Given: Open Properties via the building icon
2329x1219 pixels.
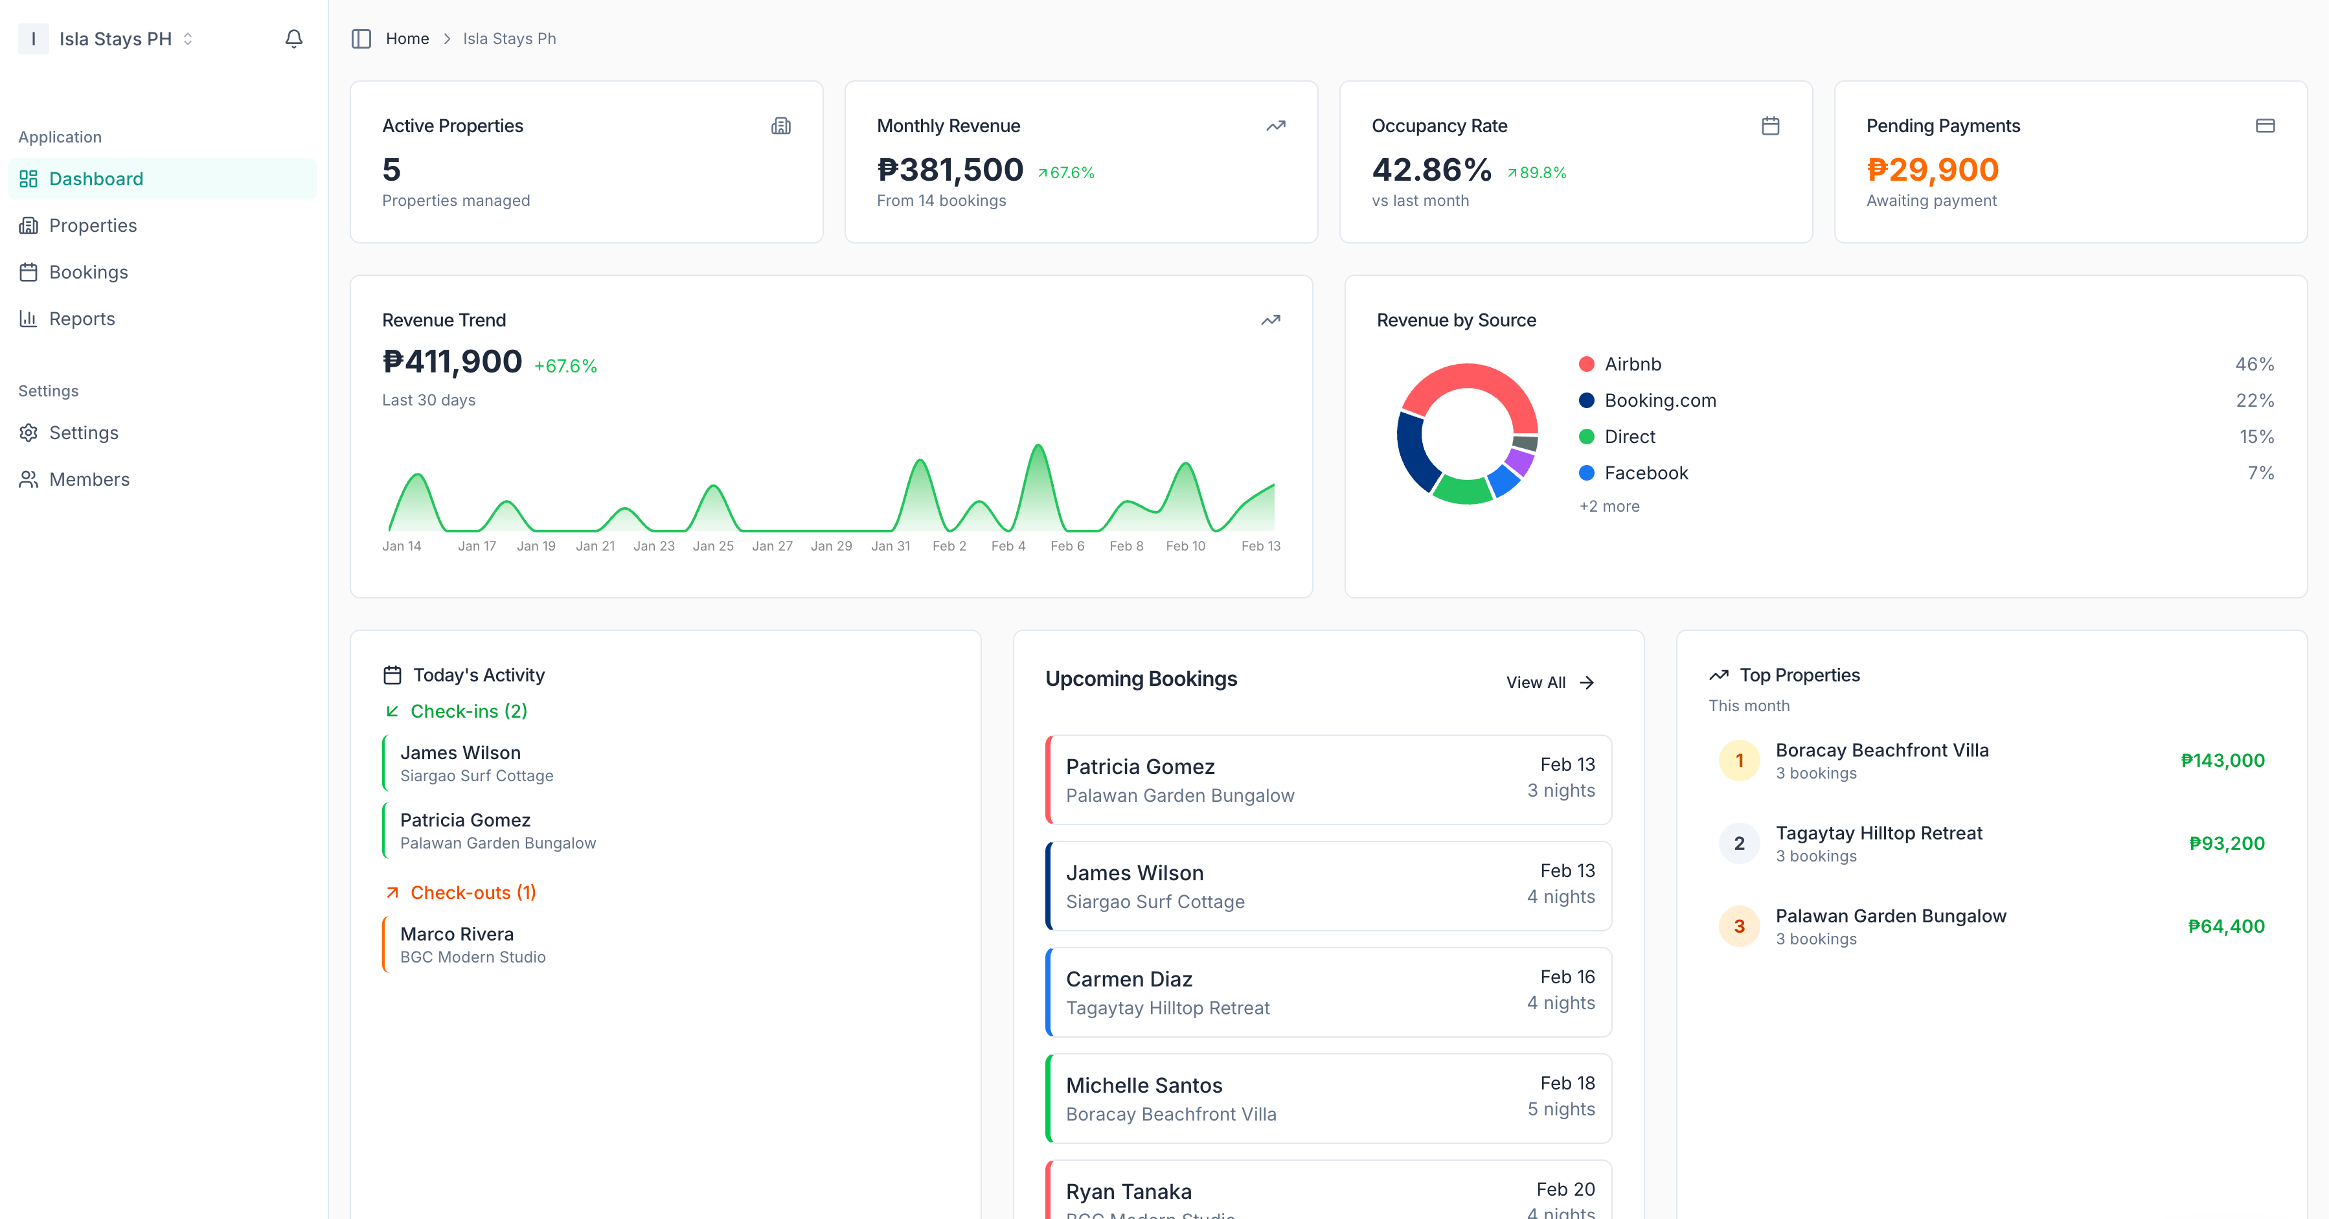Looking at the screenshot, I should click(x=28, y=225).
